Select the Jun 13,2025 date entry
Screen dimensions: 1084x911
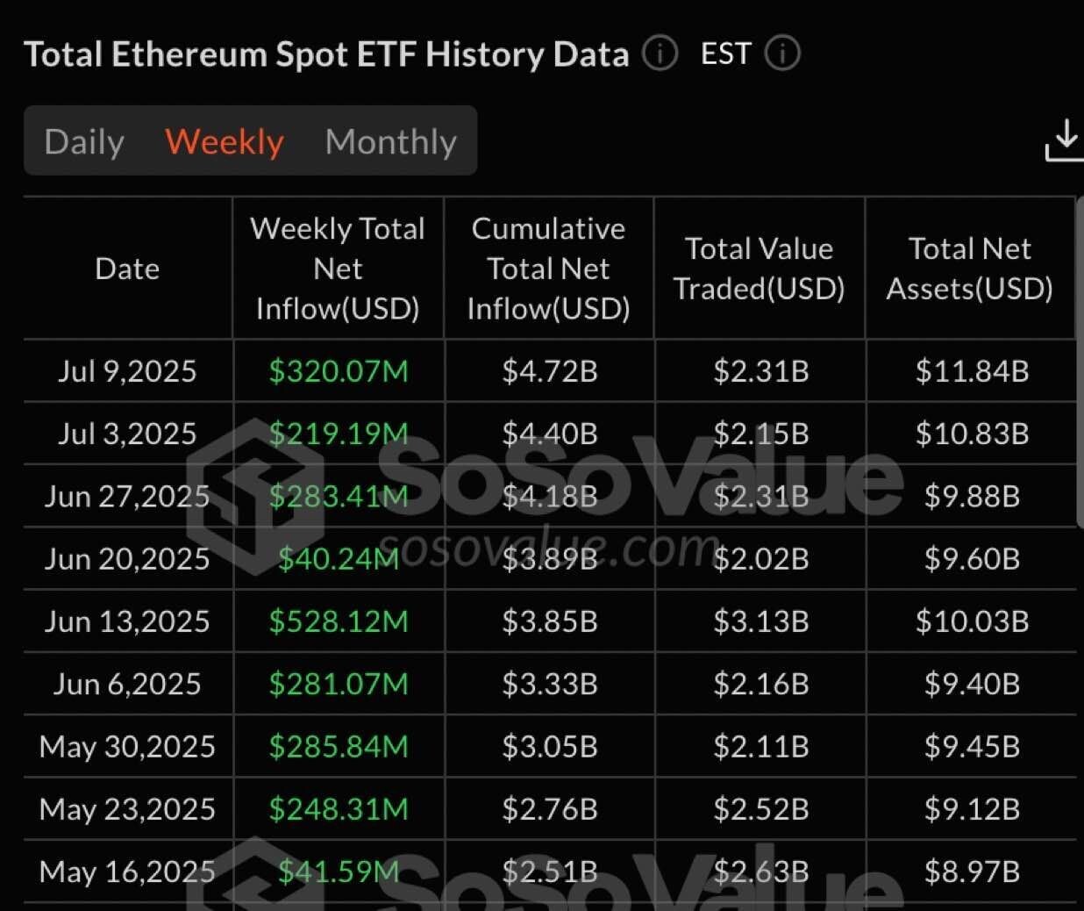pyautogui.click(x=127, y=620)
